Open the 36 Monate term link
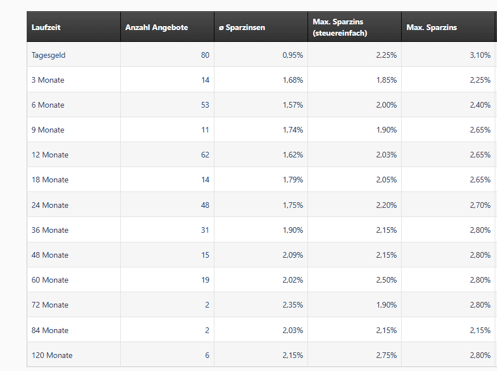This screenshot has width=497, height=371. [x=50, y=230]
